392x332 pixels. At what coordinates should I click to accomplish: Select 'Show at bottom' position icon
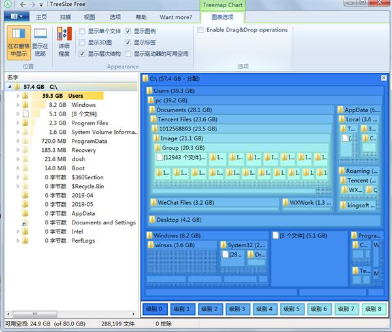pos(41,42)
